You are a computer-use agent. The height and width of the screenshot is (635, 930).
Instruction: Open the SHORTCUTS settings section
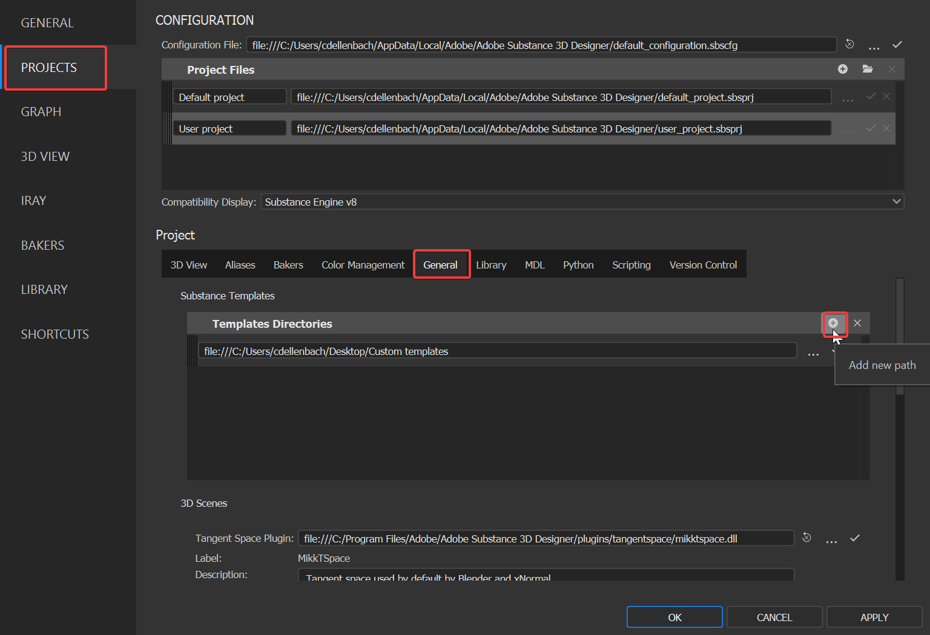pos(54,333)
